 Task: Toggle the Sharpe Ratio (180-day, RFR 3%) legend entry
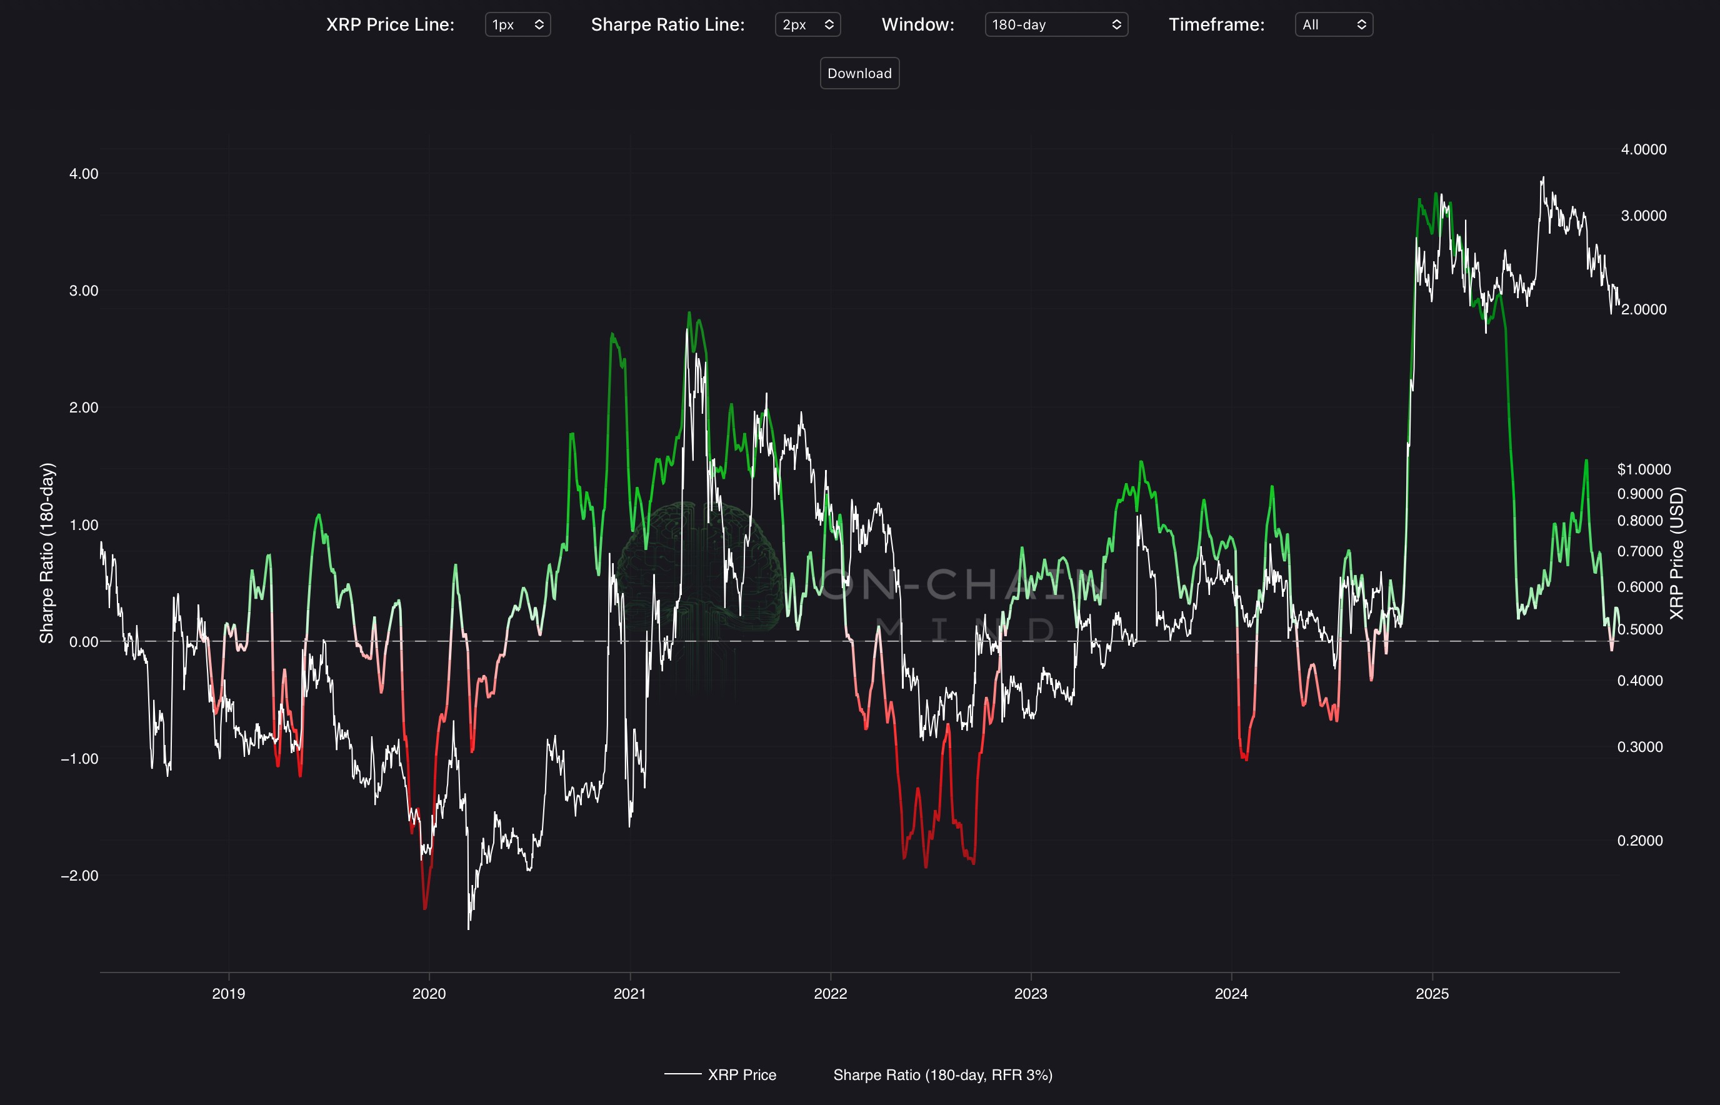(942, 1075)
